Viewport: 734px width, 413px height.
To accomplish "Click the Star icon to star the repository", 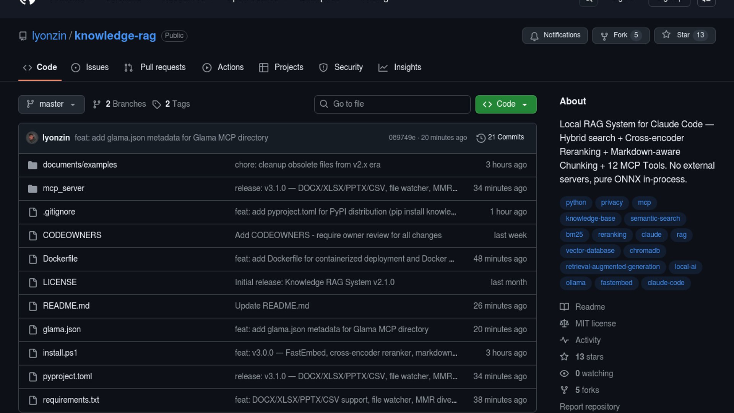I will [666, 35].
